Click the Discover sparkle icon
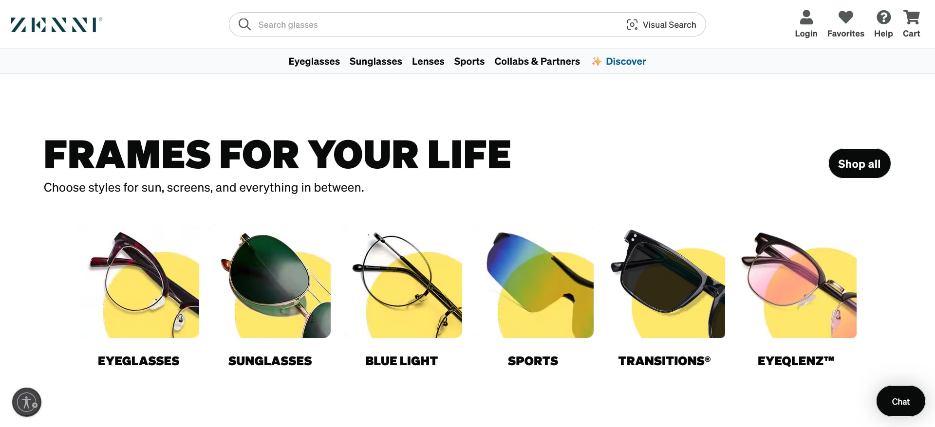935x427 pixels. (x=597, y=61)
